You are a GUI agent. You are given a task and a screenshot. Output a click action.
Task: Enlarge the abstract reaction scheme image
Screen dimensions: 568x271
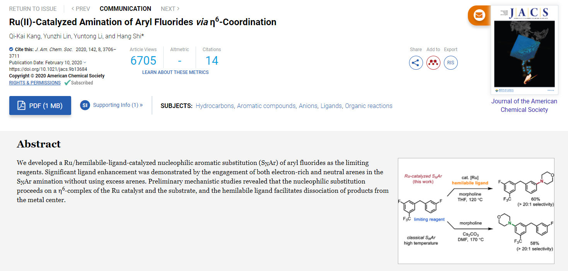click(x=476, y=211)
